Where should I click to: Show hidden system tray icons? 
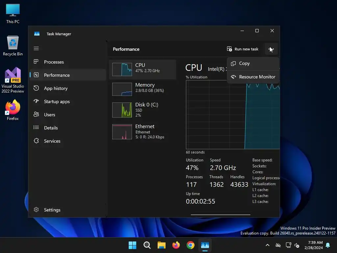click(x=268, y=245)
